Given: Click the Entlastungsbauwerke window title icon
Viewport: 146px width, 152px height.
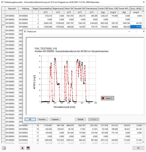Looking at the screenshot, I should [x=3, y=2].
